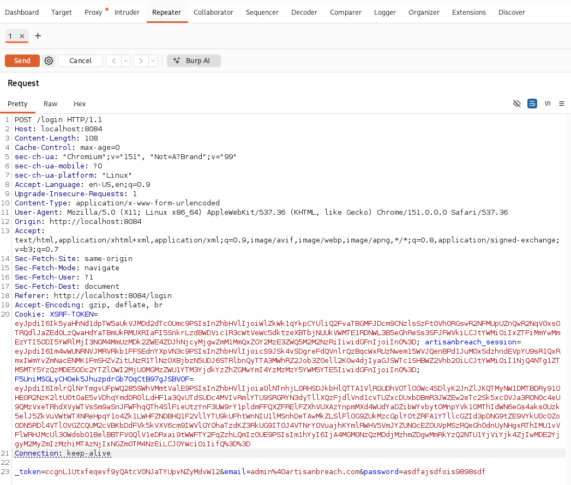Viewport: 571px width, 485px height.
Task: Switch to the Hex view tab
Action: coord(80,104)
